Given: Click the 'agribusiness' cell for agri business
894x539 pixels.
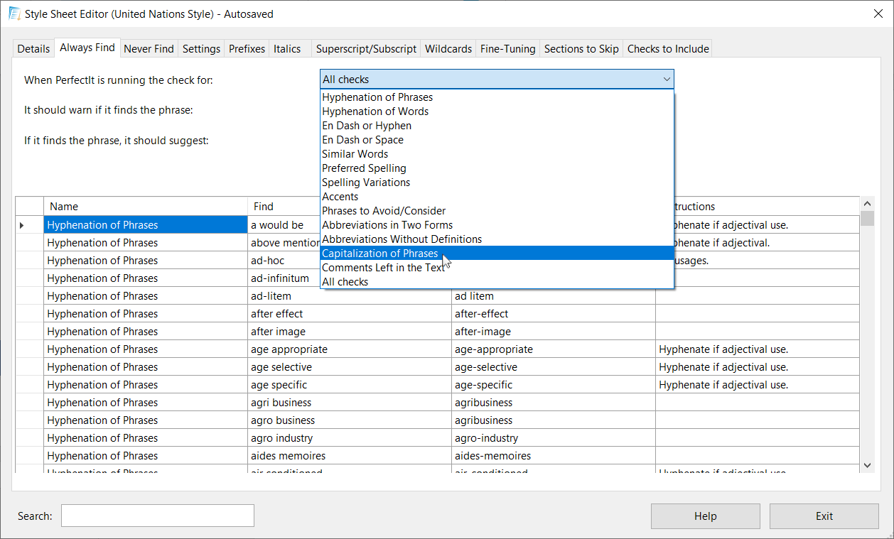Looking at the screenshot, I should tap(553, 403).
